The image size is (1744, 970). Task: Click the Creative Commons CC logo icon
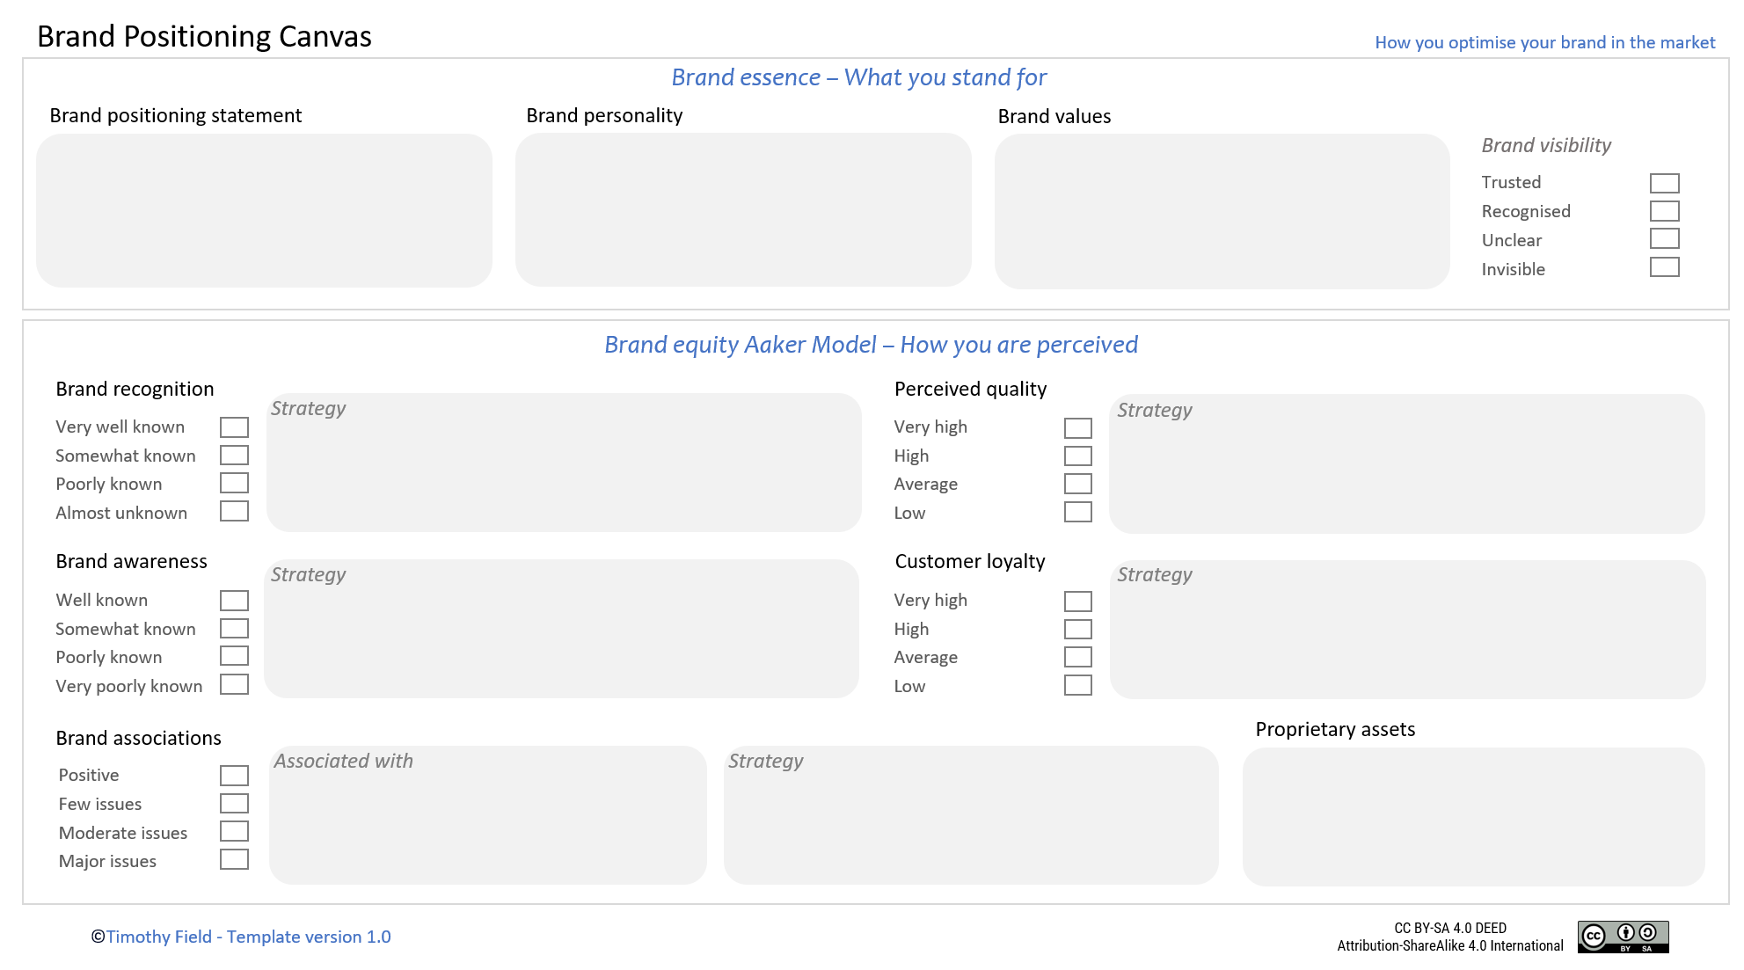coord(1595,937)
